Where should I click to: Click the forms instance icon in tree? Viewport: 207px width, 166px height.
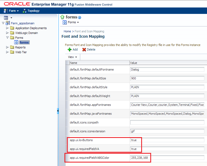16,42
